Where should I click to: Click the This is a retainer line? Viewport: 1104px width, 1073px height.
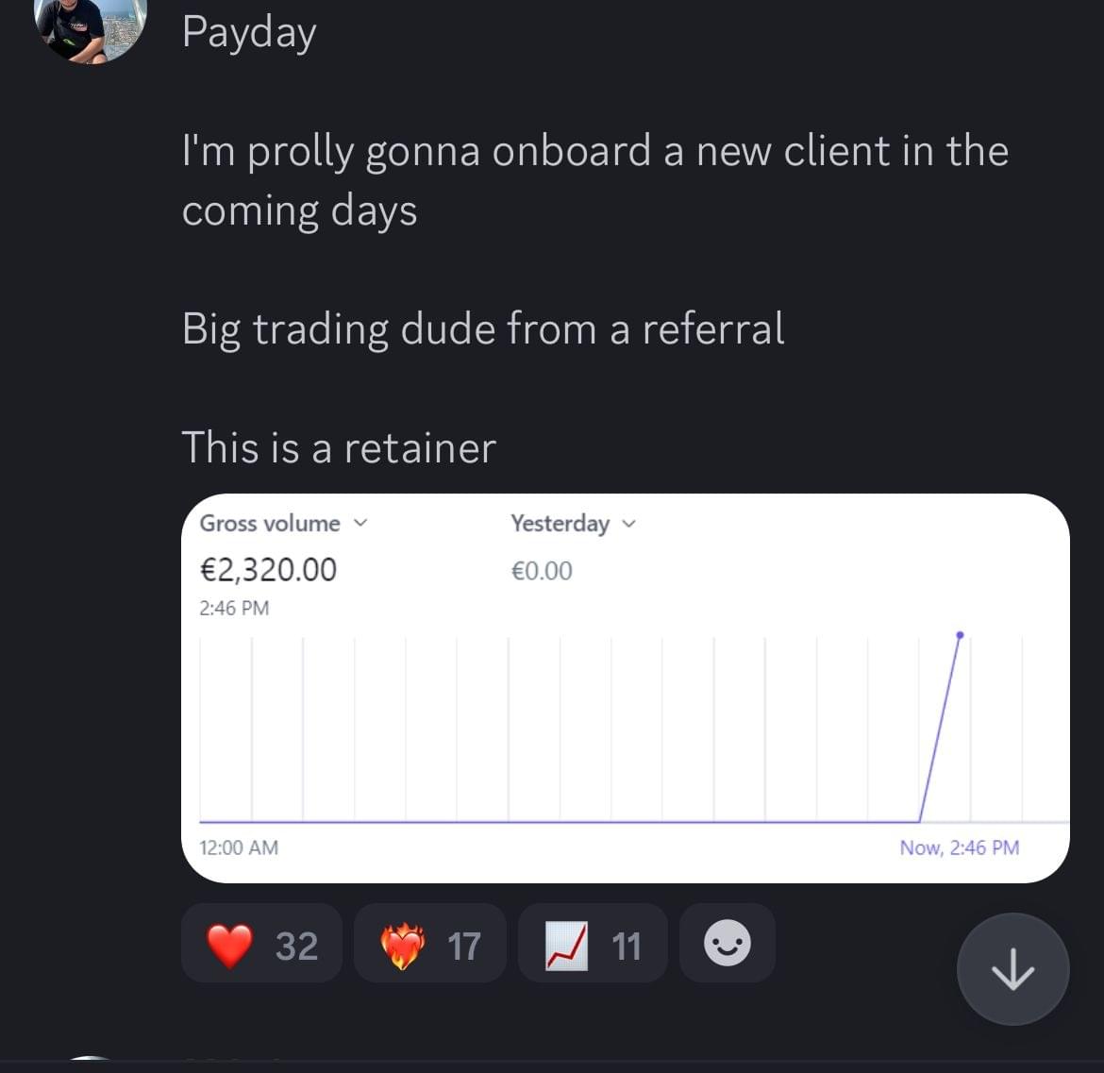point(339,447)
